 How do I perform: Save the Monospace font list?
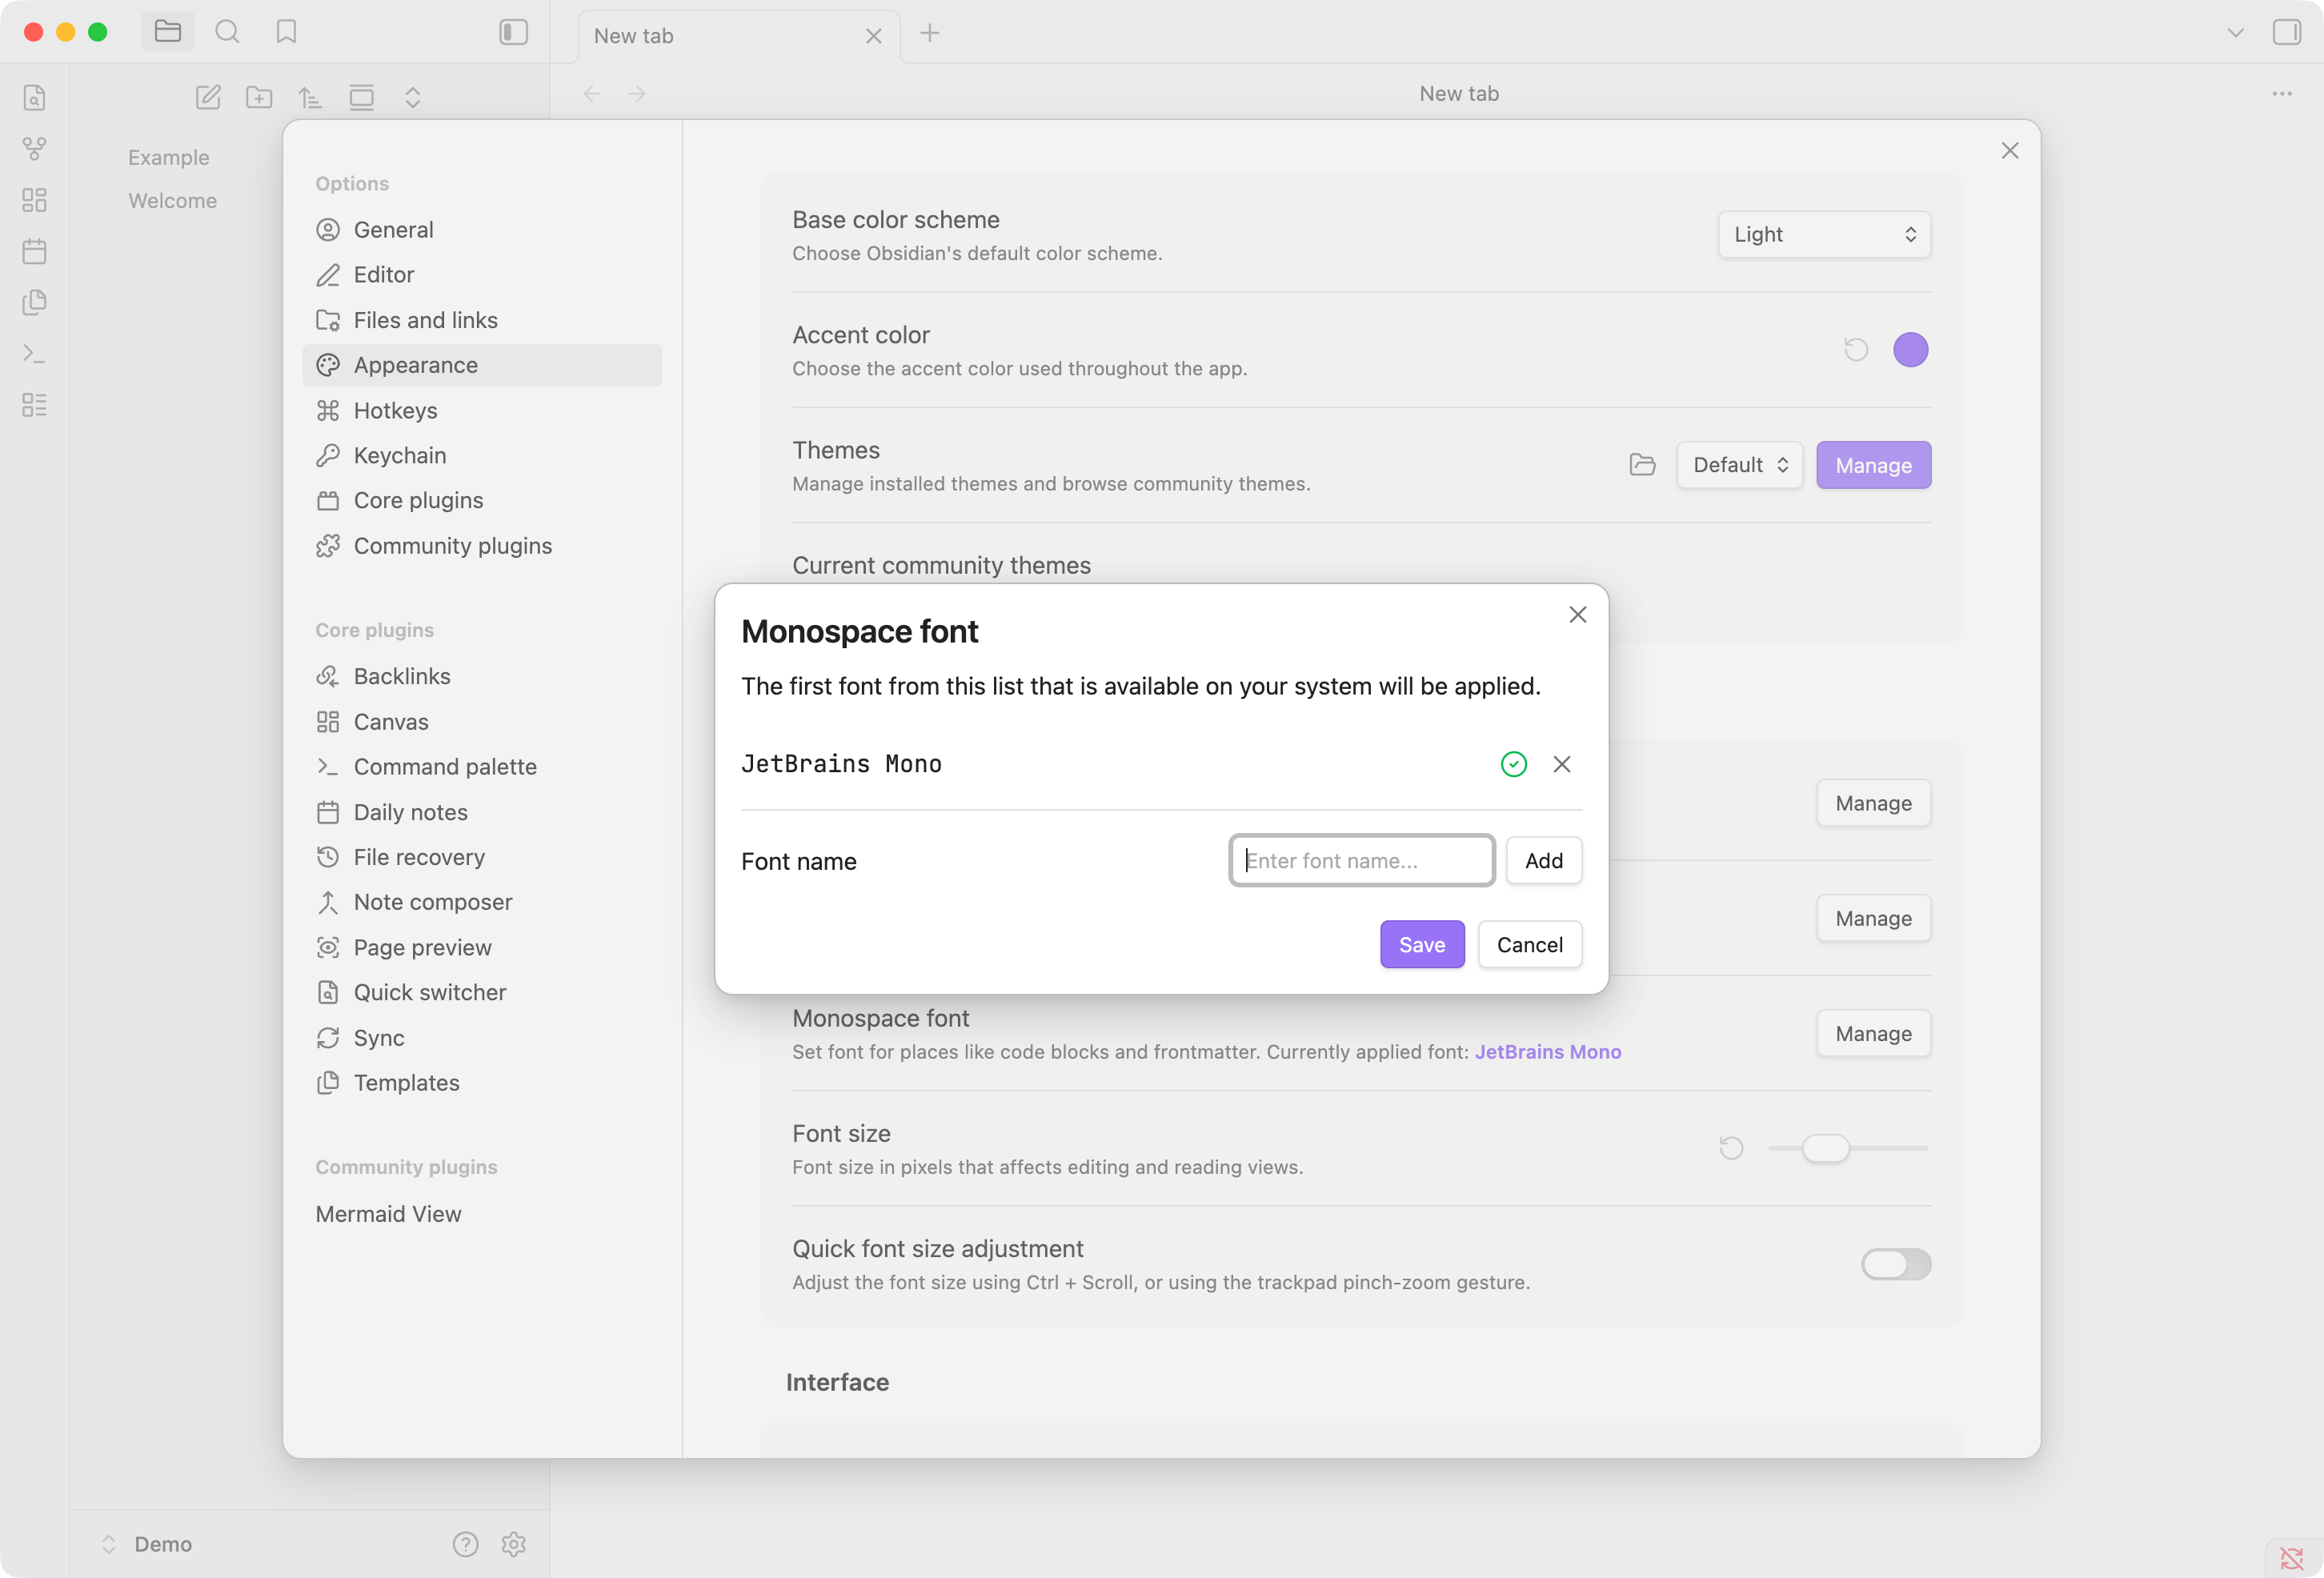1421,944
